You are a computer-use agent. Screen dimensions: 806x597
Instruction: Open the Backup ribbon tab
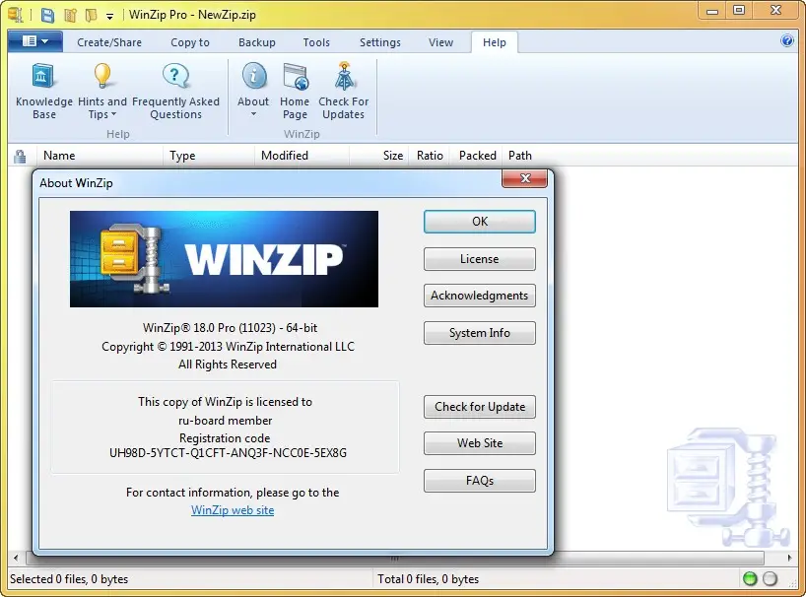(257, 42)
